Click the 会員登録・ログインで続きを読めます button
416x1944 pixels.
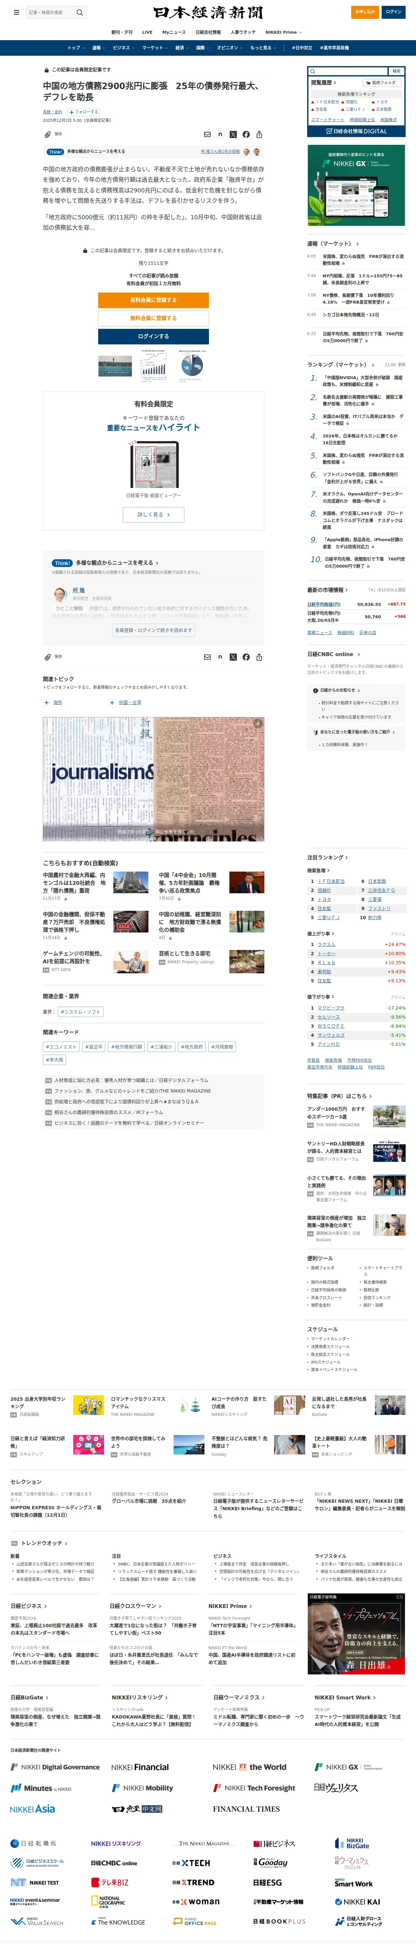pos(153,630)
